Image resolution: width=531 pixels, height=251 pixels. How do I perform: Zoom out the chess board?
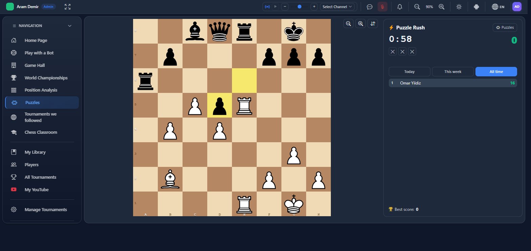tap(348, 24)
